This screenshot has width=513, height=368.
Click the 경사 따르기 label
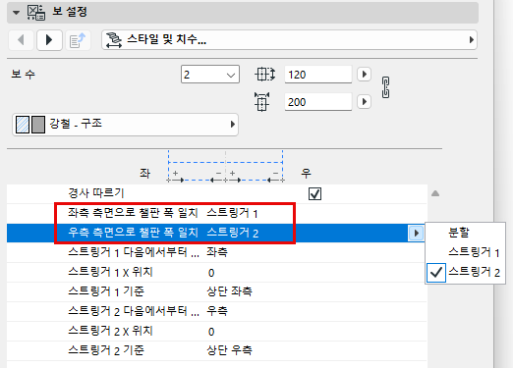point(96,193)
